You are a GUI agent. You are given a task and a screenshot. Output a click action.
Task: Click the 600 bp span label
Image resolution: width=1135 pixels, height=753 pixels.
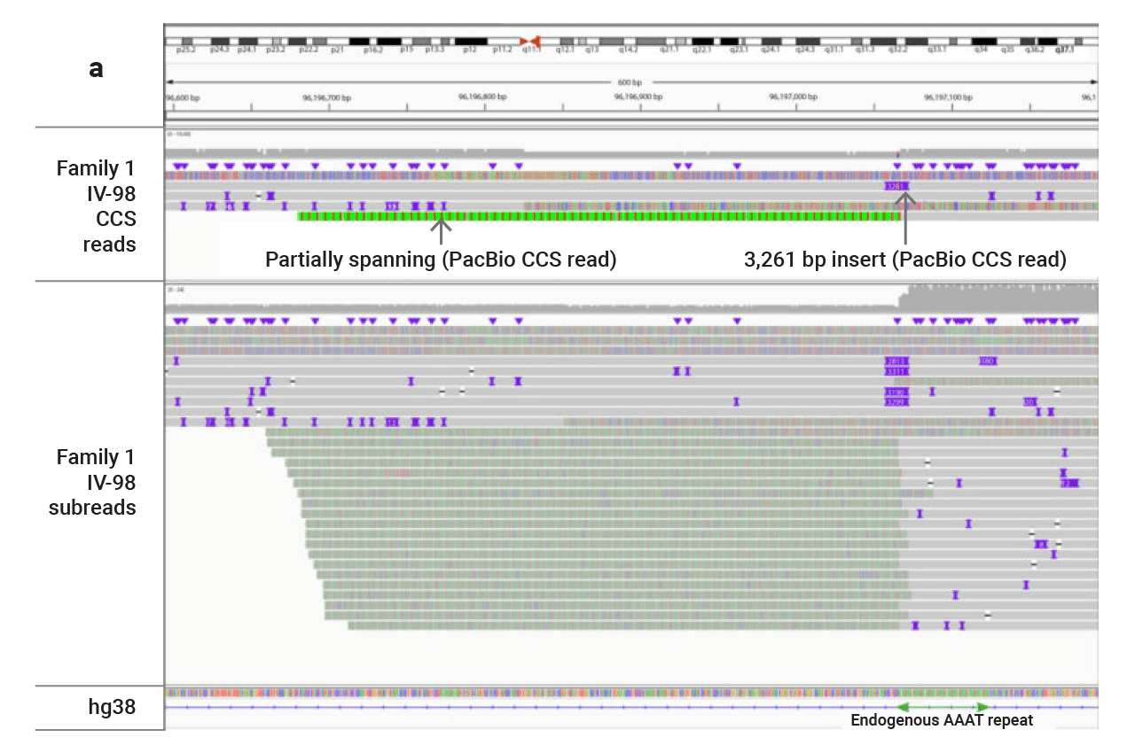[x=630, y=82]
